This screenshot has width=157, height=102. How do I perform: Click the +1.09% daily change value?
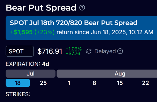coord(74,49)
